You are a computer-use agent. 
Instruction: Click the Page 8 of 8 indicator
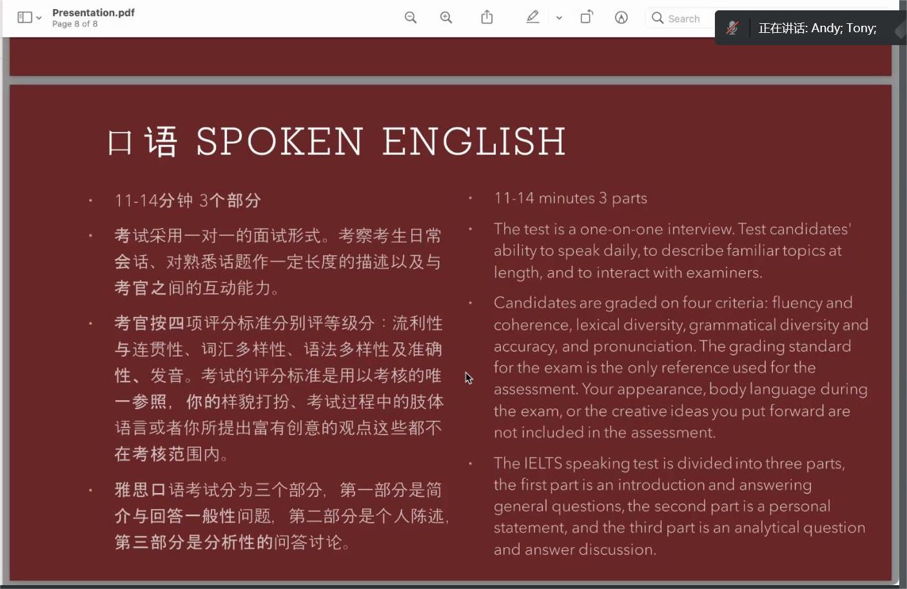tap(75, 24)
